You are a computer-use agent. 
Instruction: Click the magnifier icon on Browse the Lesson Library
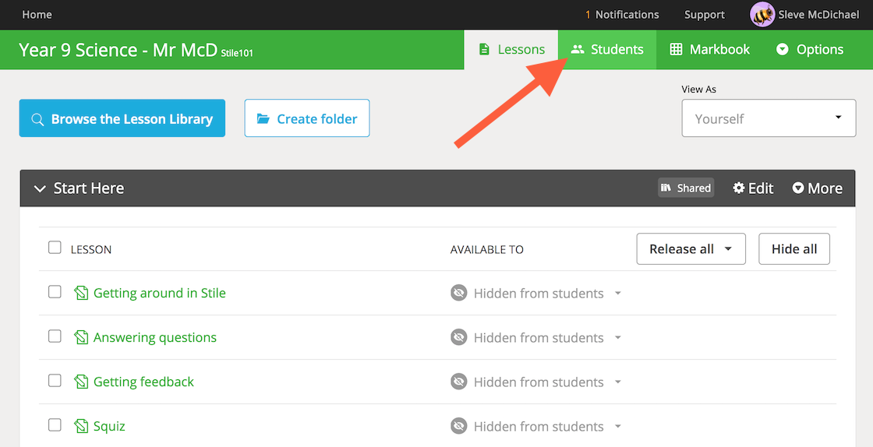37,119
